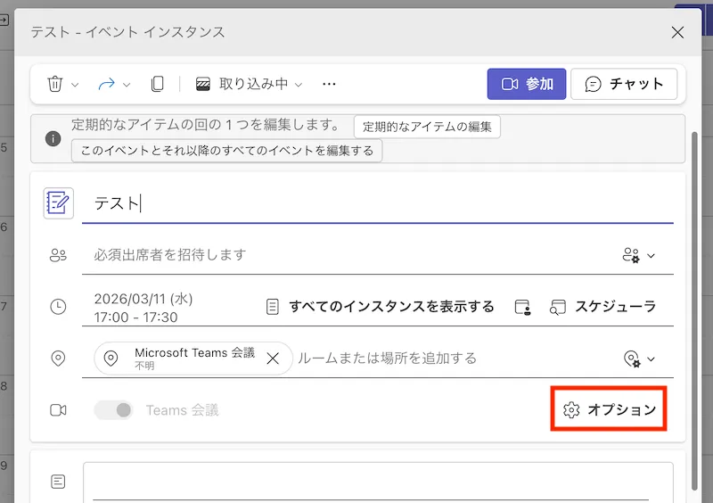Open the チャット button

[x=624, y=84]
